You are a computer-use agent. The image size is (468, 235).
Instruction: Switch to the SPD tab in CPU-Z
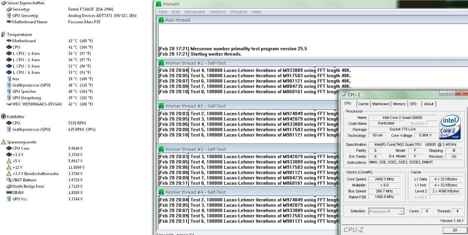413,104
